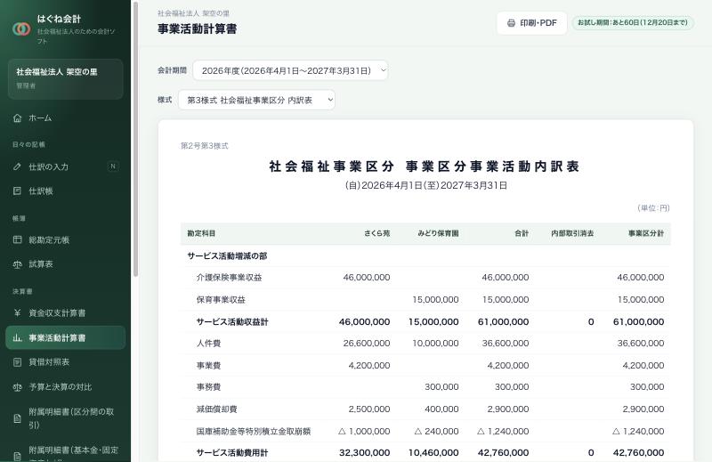Click the report title 社会福祉事業区分 事業区分事業活動内訳表
712x462 pixels.
(x=425, y=166)
